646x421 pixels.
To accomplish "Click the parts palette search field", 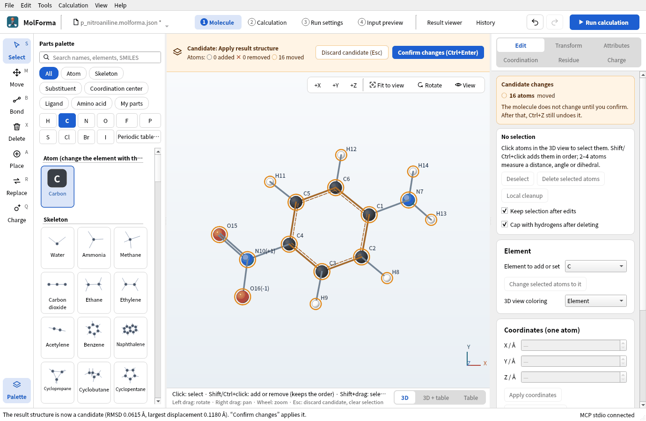I will (100, 58).
